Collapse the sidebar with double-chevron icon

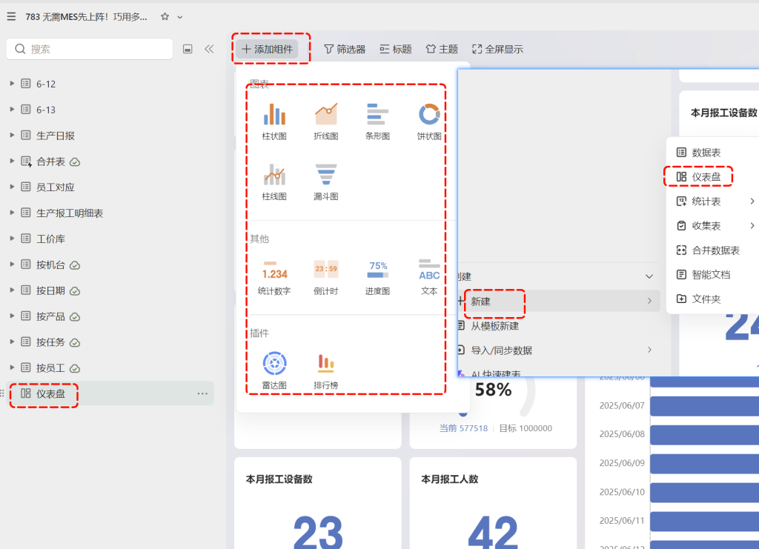209,49
